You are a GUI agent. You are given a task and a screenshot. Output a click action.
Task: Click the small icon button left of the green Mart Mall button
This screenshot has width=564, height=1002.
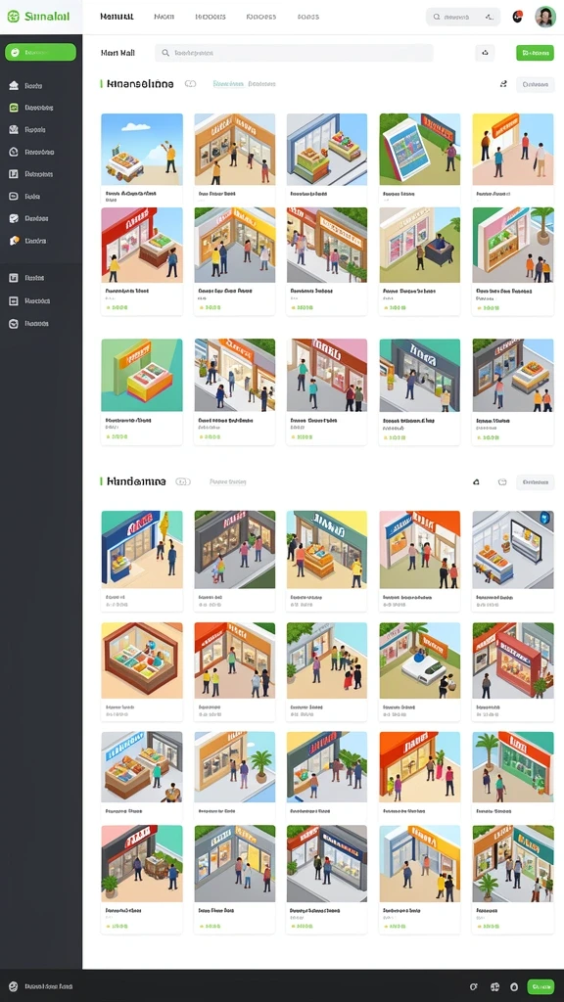(485, 53)
